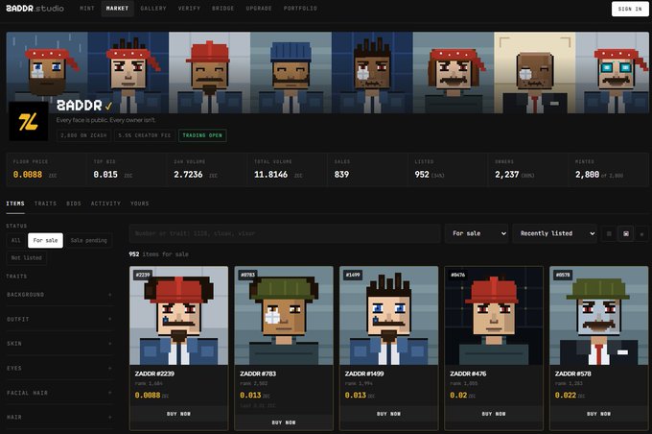Click the 11.8146 total volume value
The image size is (652, 434).
point(270,175)
